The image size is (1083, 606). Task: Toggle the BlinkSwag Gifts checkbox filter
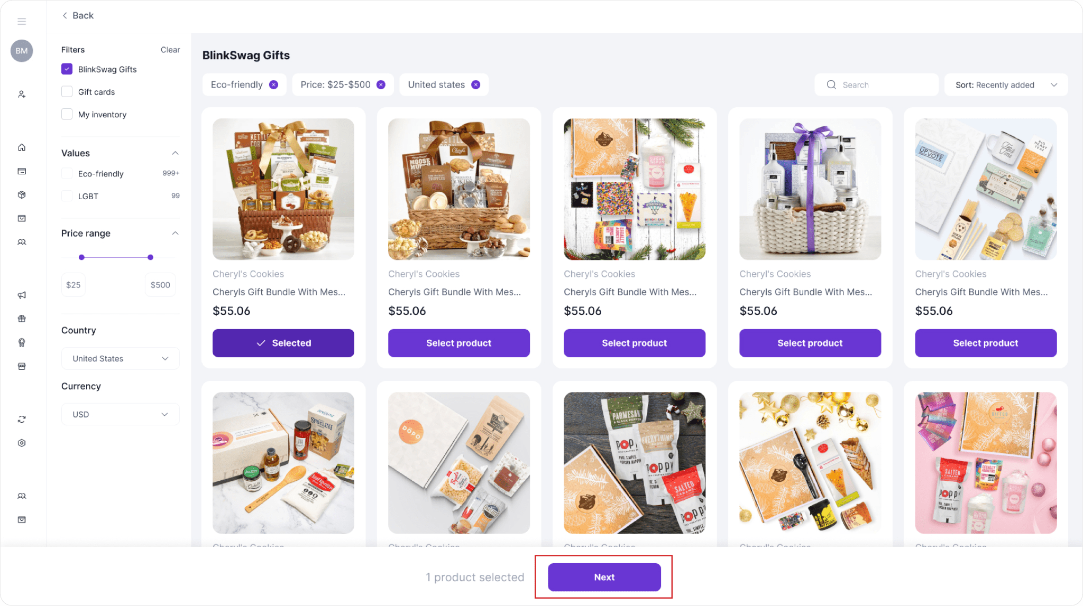[67, 68]
